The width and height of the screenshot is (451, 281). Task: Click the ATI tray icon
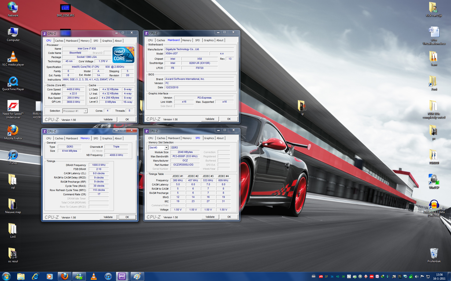pyautogui.click(x=320, y=277)
